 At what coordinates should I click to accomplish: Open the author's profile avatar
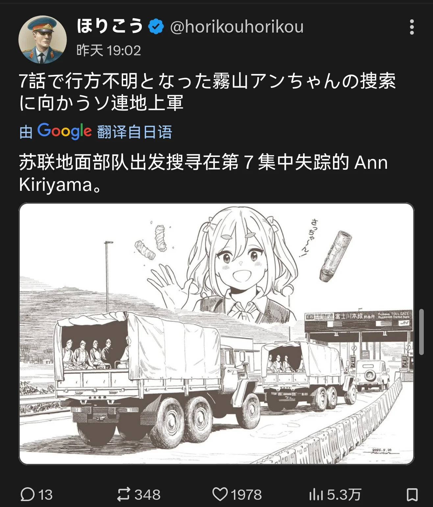coord(43,39)
